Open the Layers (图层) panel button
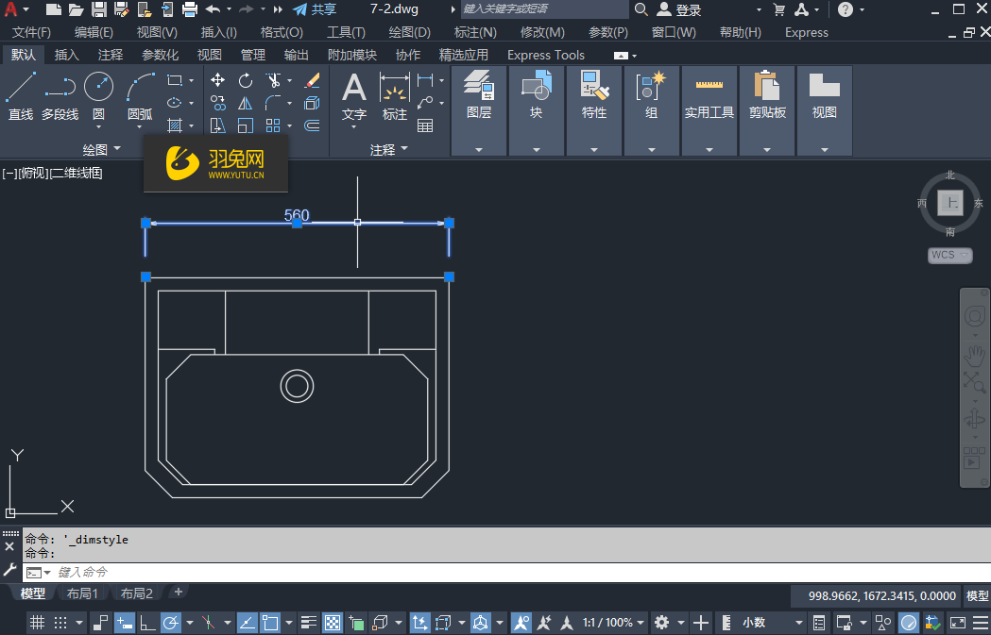Screen dimensions: 991x635 point(478,110)
